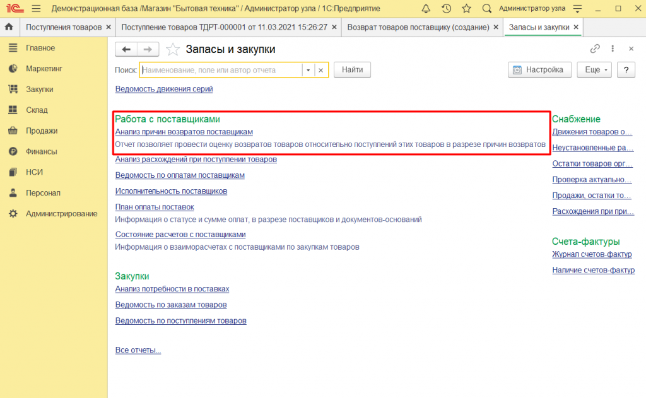This screenshot has width=646, height=398.
Task: Open the notifications bell icon
Action: point(426,9)
